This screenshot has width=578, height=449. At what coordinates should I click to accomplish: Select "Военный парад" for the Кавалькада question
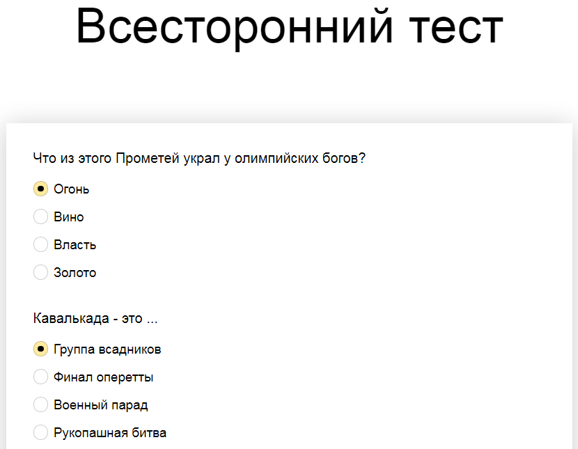(x=40, y=404)
